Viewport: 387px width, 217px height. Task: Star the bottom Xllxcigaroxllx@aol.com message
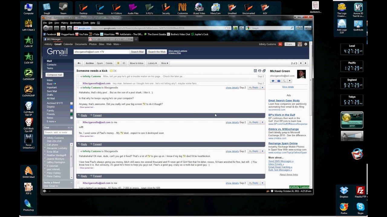pyautogui.click(x=78, y=183)
